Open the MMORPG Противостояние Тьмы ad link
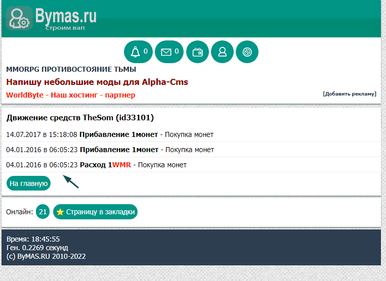 (71, 69)
